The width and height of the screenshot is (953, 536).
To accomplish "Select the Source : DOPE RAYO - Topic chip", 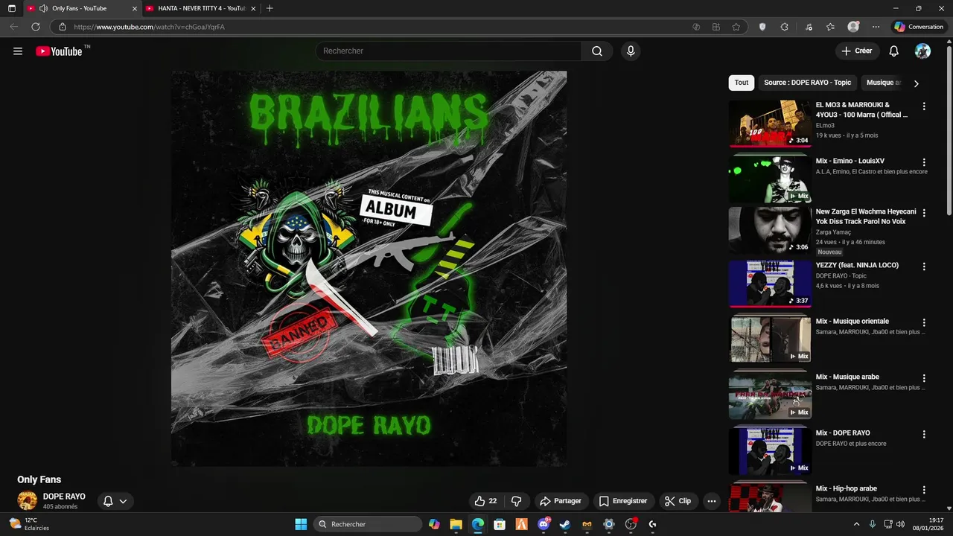I will [x=807, y=83].
